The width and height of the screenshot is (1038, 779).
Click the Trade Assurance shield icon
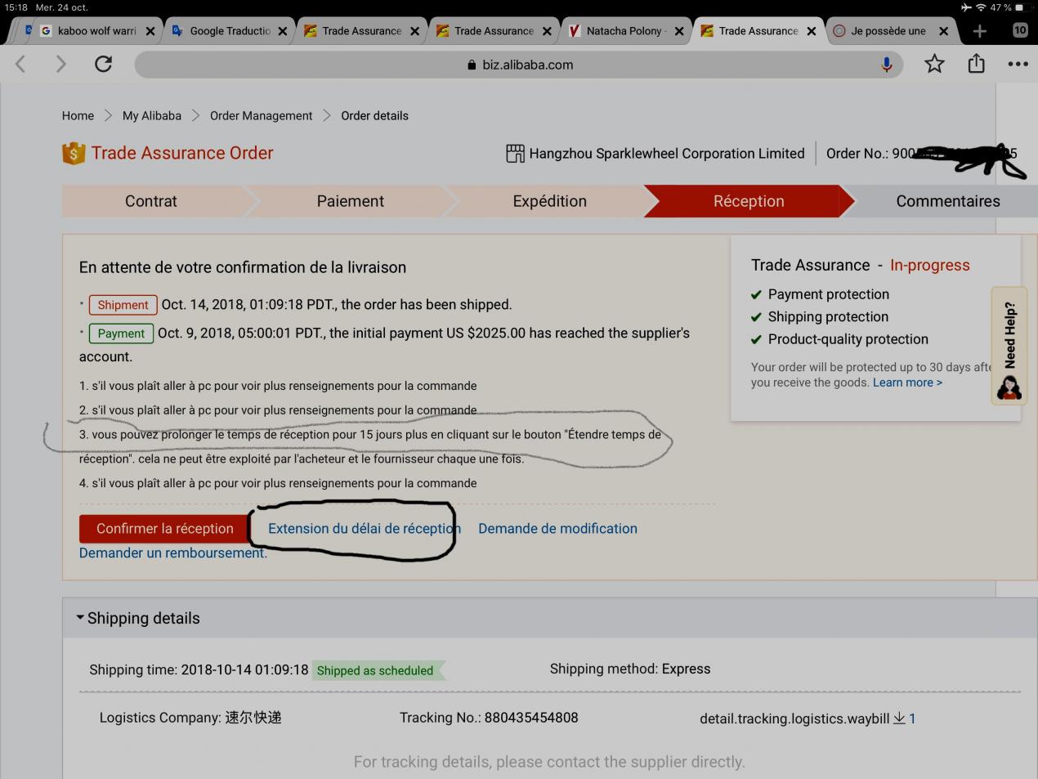click(74, 153)
